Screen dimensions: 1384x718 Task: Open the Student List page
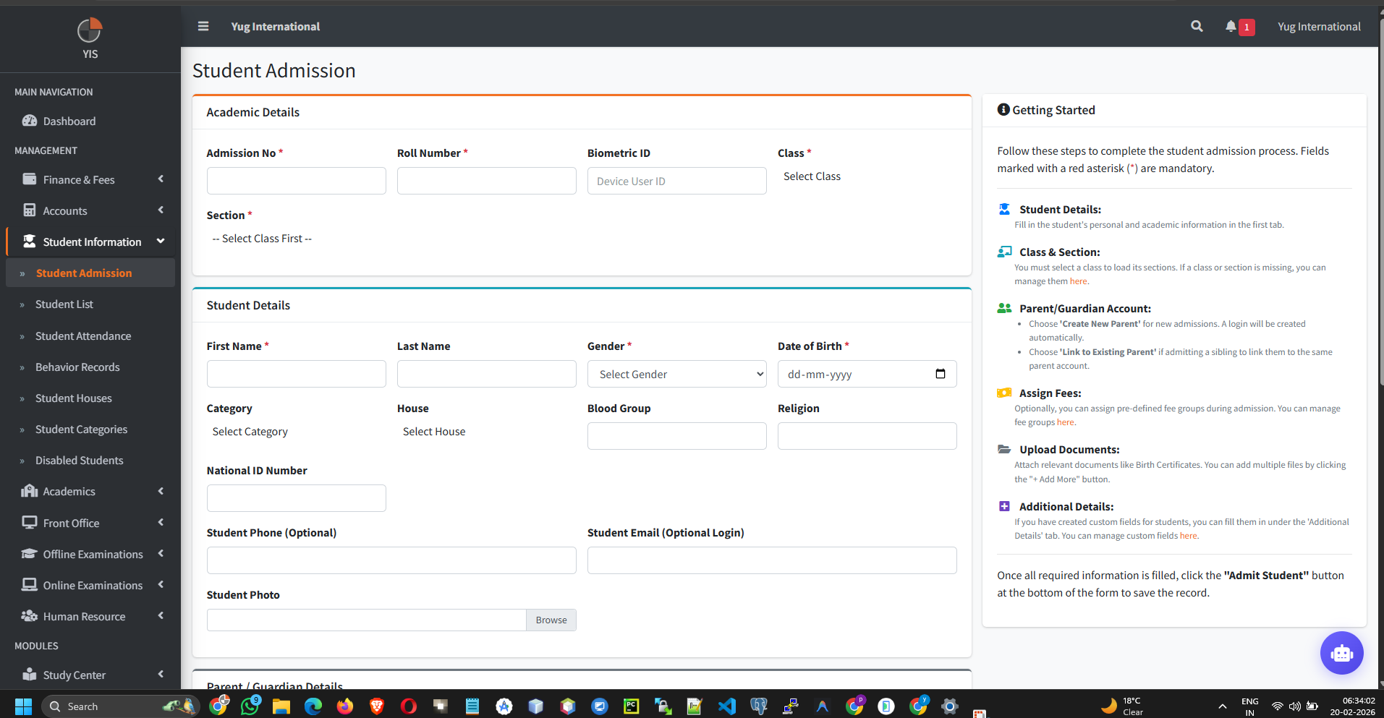63,304
